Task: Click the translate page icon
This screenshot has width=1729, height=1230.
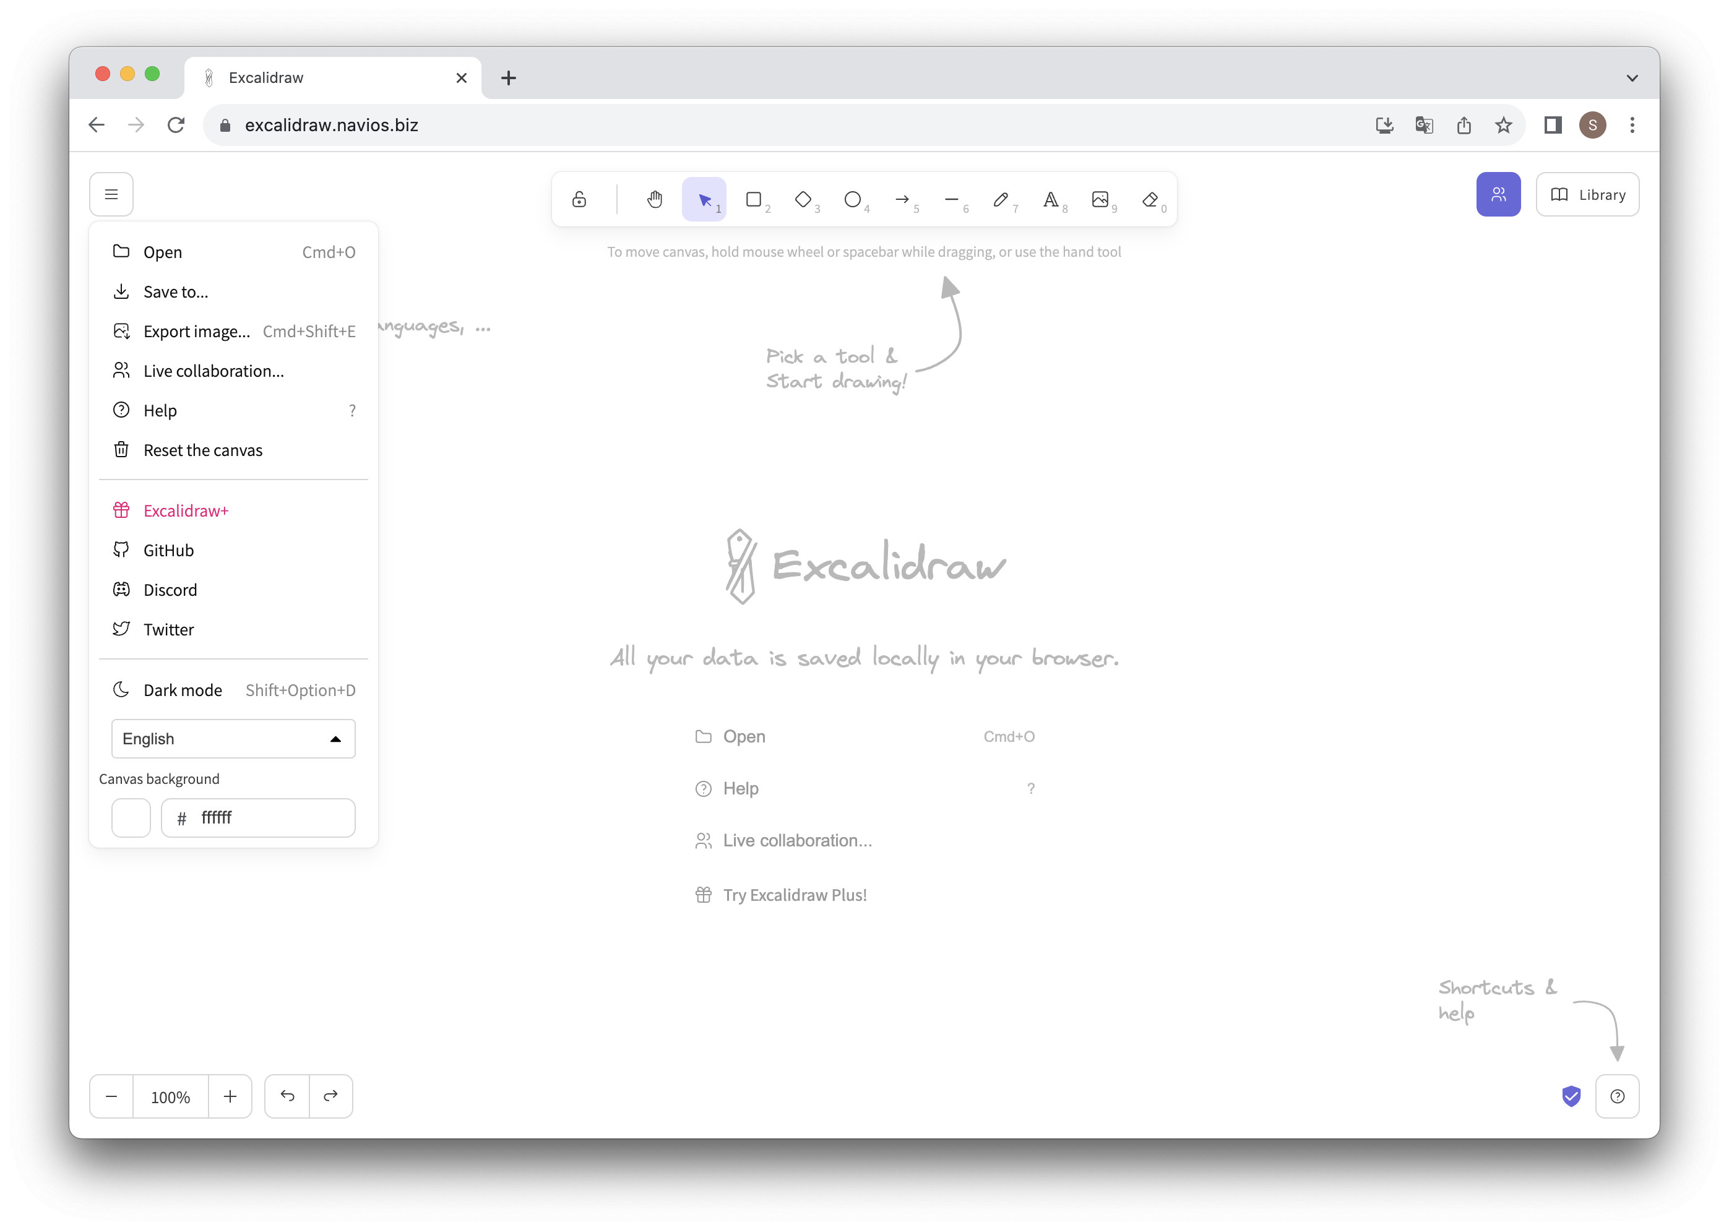Action: [x=1424, y=125]
